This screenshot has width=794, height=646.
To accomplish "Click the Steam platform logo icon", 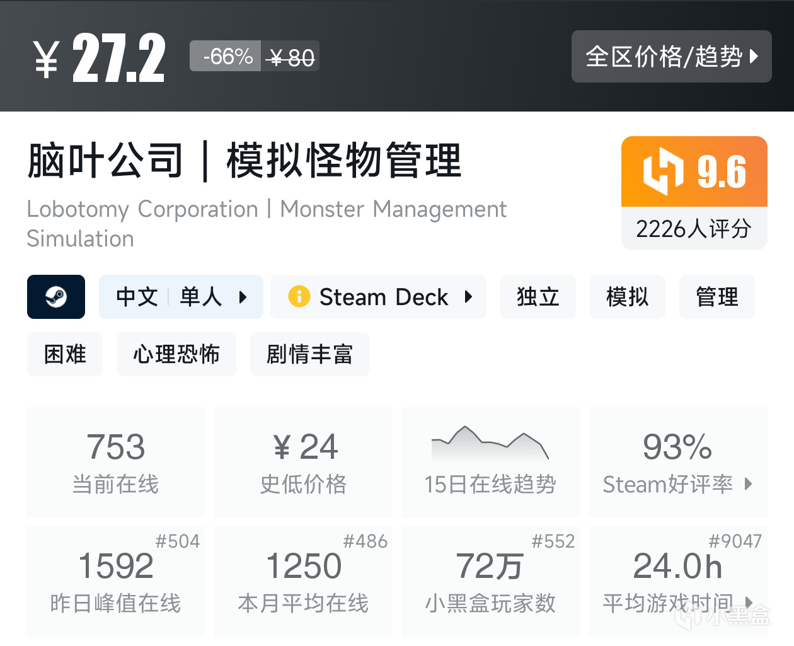I will [56, 297].
